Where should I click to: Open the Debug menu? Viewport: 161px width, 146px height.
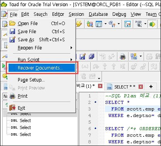(x=119, y=14)
